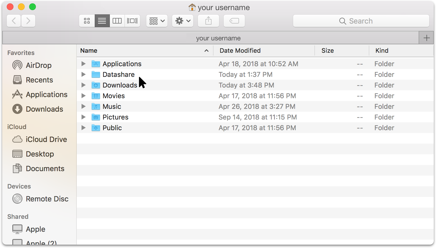Switch to Cover Flow view

[132, 21]
